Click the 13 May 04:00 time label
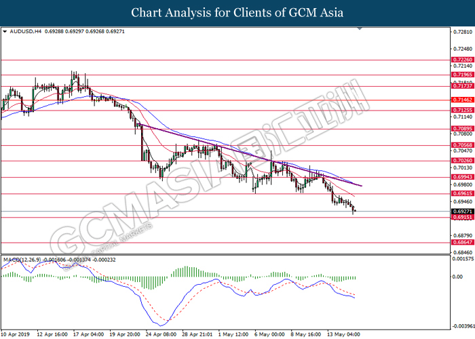 pos(343,334)
